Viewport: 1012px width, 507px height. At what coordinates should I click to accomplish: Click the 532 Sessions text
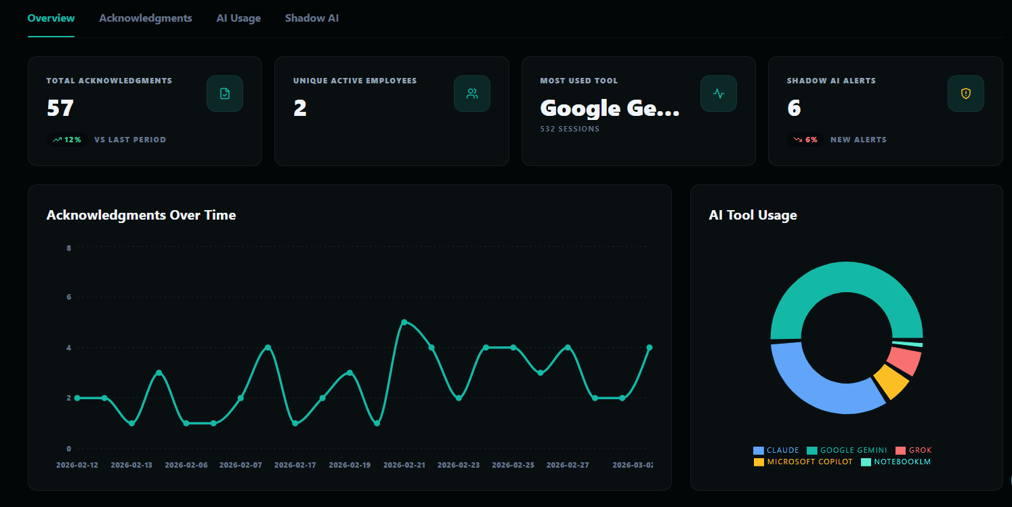click(x=569, y=129)
